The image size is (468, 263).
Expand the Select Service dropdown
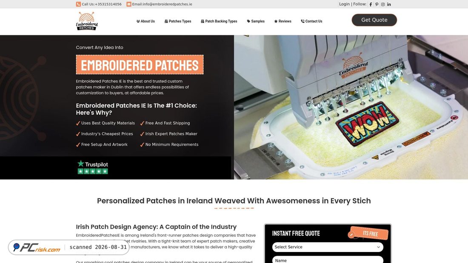point(328,247)
